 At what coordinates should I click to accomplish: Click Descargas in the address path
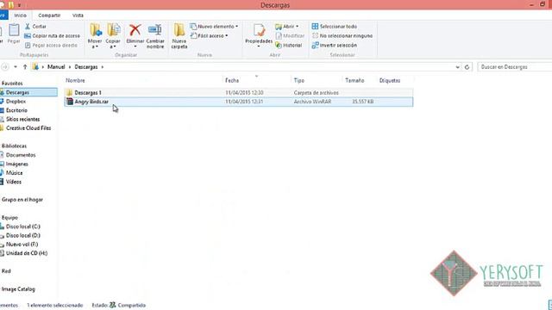coord(86,67)
